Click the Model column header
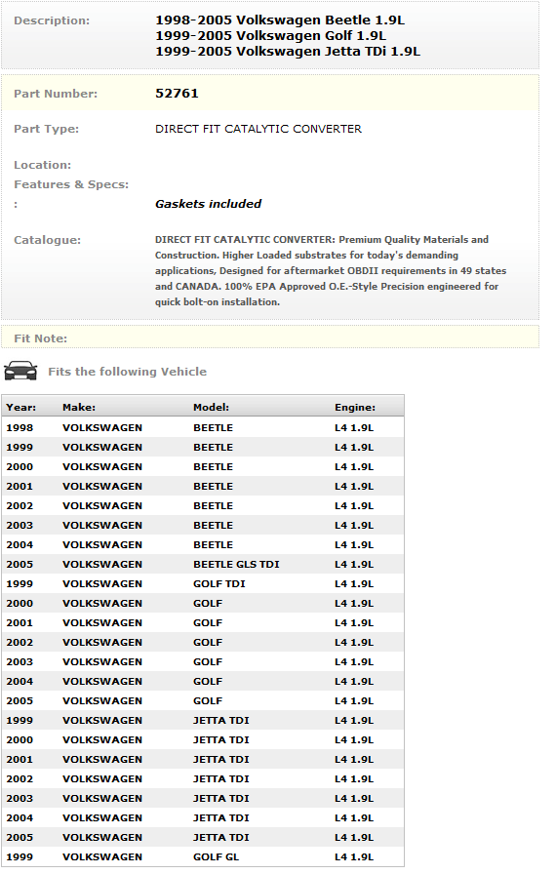The height and width of the screenshot is (874, 556). pos(211,408)
